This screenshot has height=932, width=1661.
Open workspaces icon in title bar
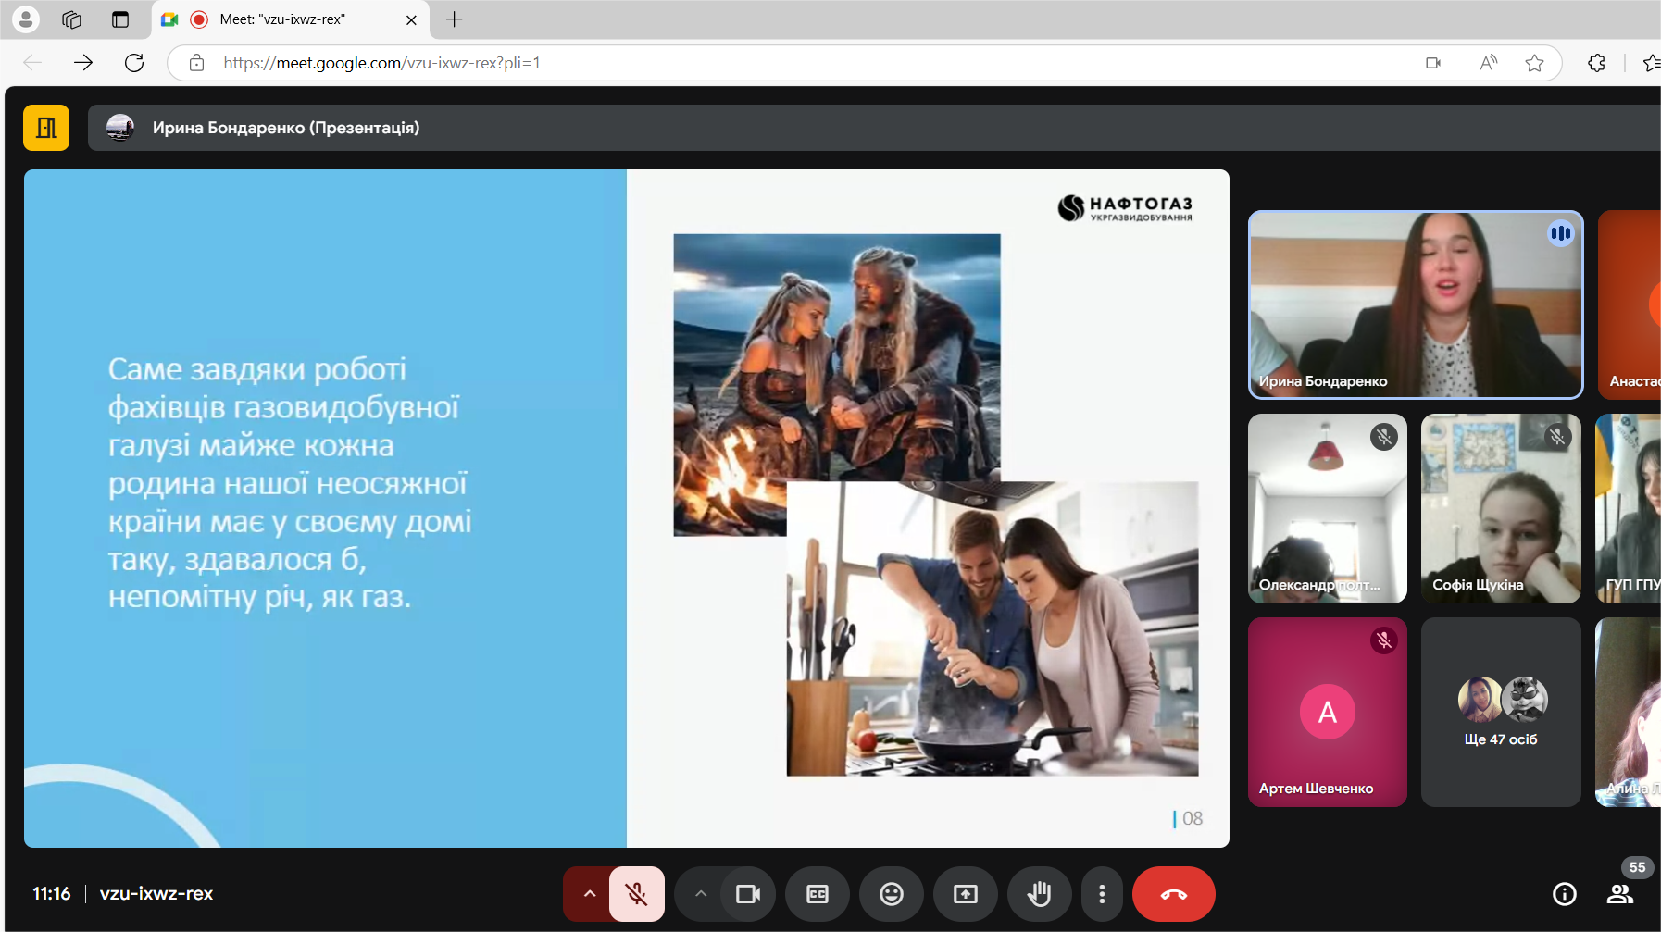[x=72, y=19]
